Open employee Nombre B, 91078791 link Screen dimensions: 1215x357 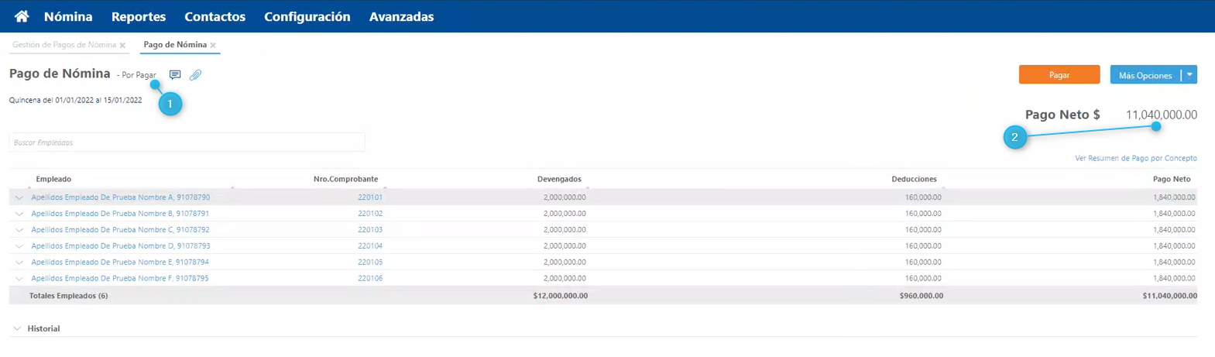[120, 214]
